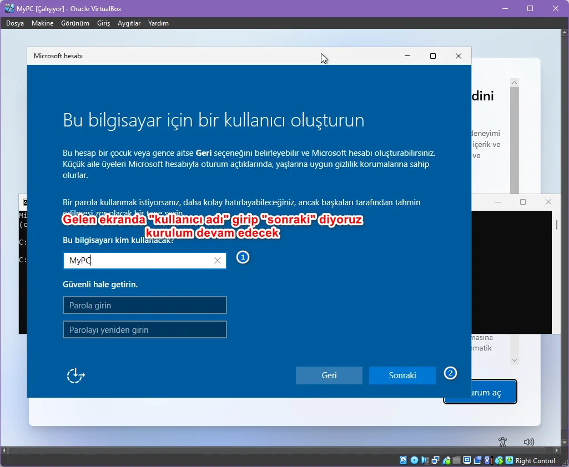
Task: Click the network adapters status icon
Action: point(435,460)
